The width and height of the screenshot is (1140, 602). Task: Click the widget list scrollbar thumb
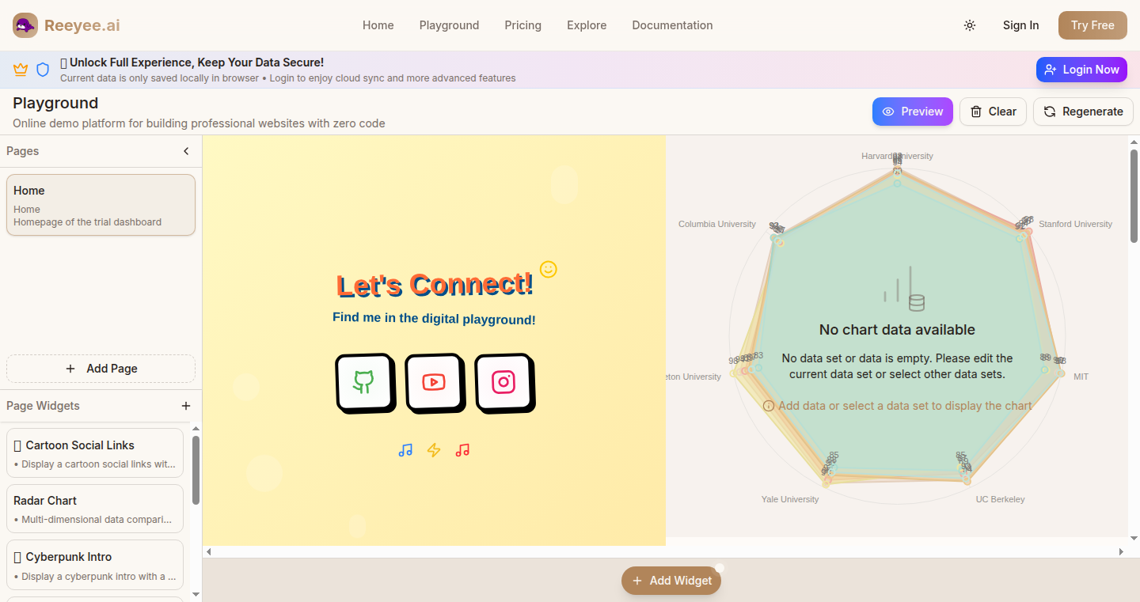point(196,470)
